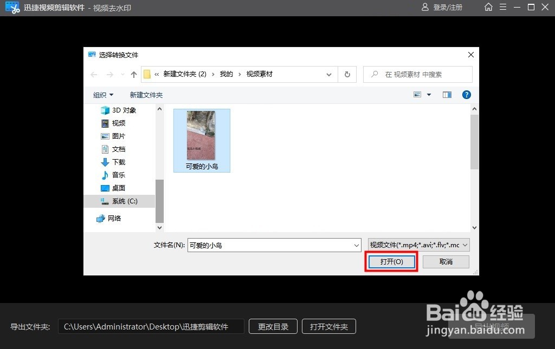Click the change view mode icon
The width and height of the screenshot is (555, 349).
[416, 94]
